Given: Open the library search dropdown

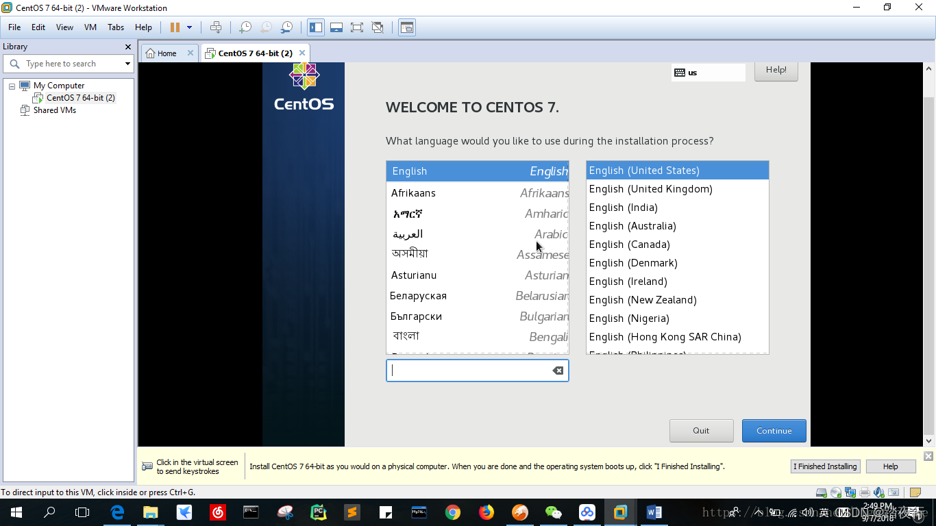Looking at the screenshot, I should [x=127, y=64].
